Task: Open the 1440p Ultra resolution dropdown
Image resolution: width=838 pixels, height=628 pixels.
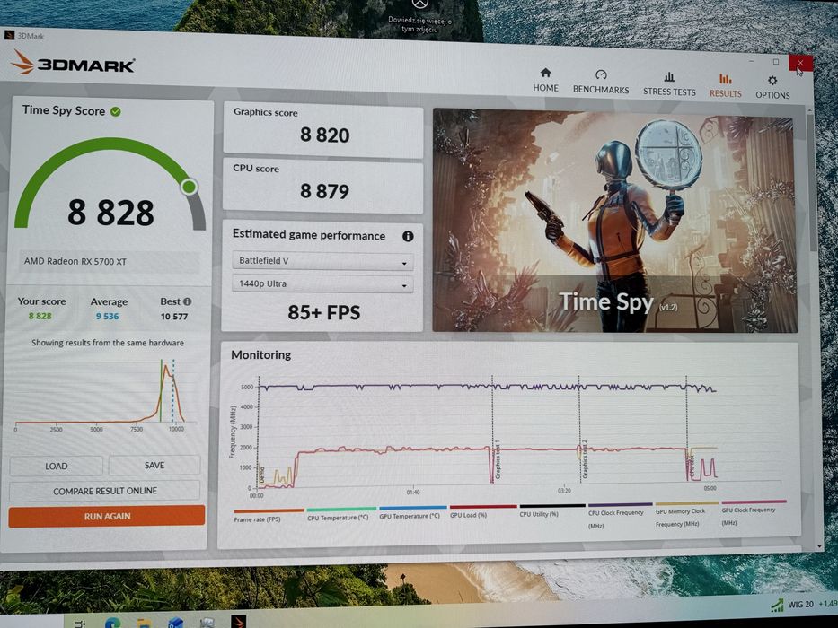Action: point(322,284)
